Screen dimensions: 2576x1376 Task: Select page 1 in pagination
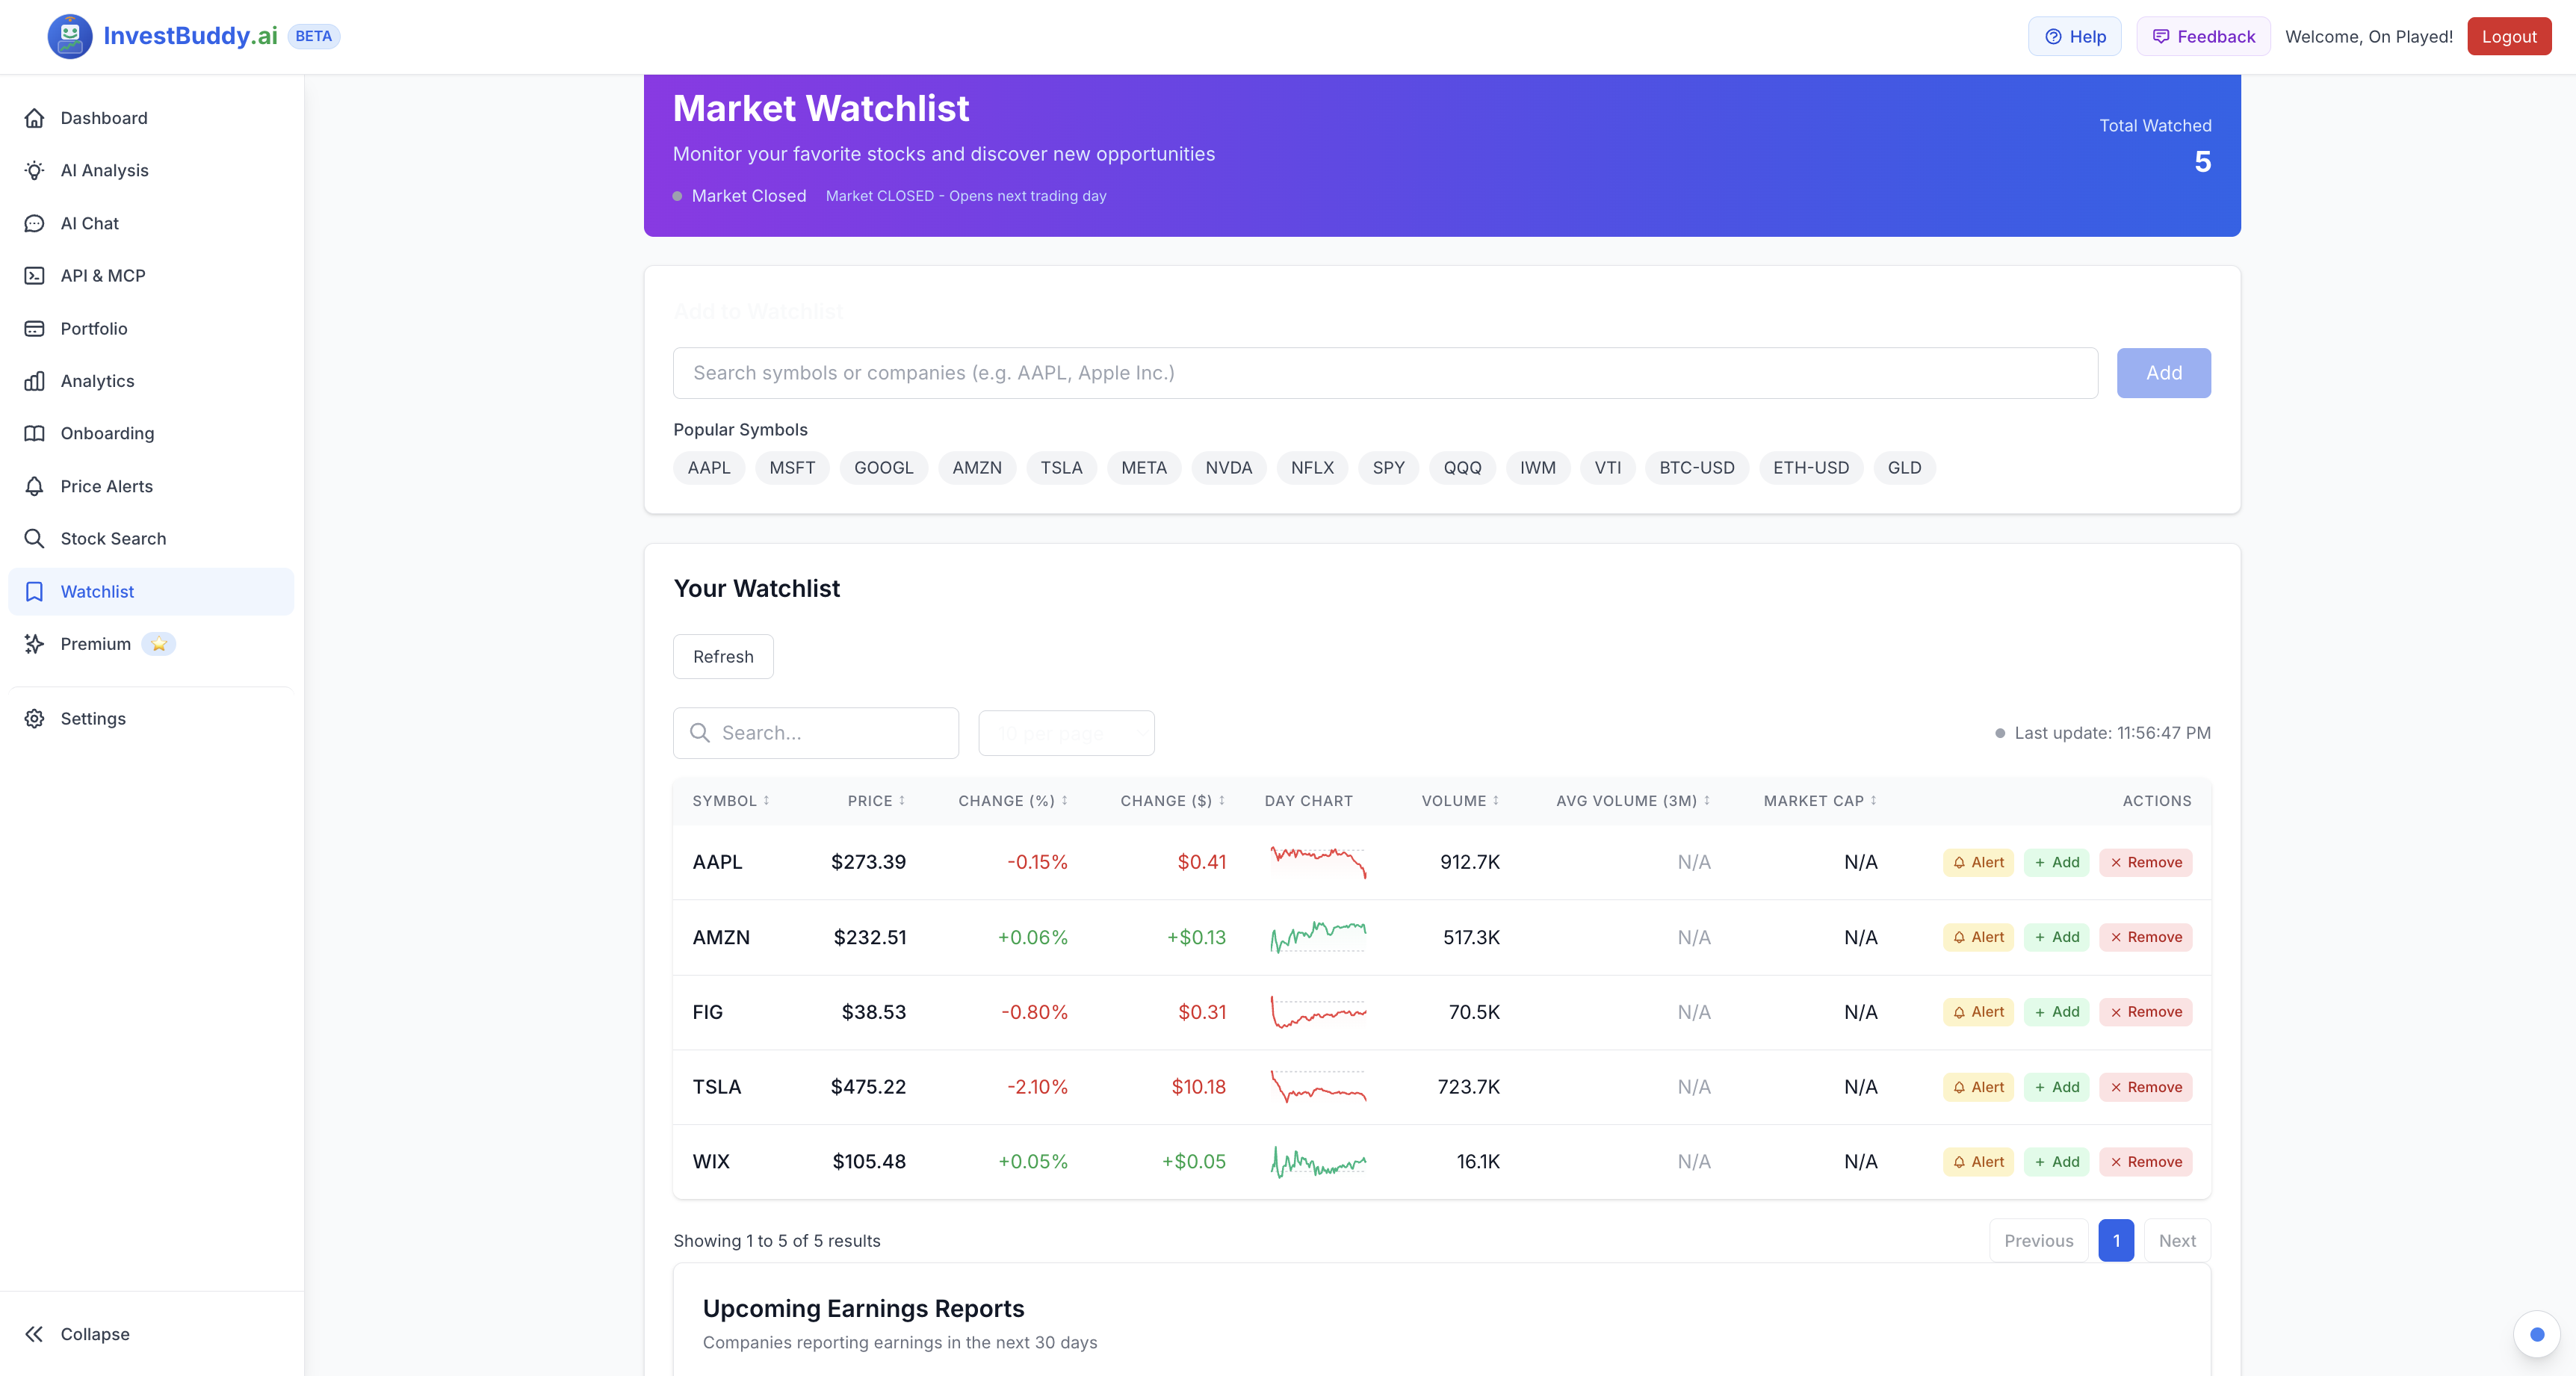[2116, 1241]
